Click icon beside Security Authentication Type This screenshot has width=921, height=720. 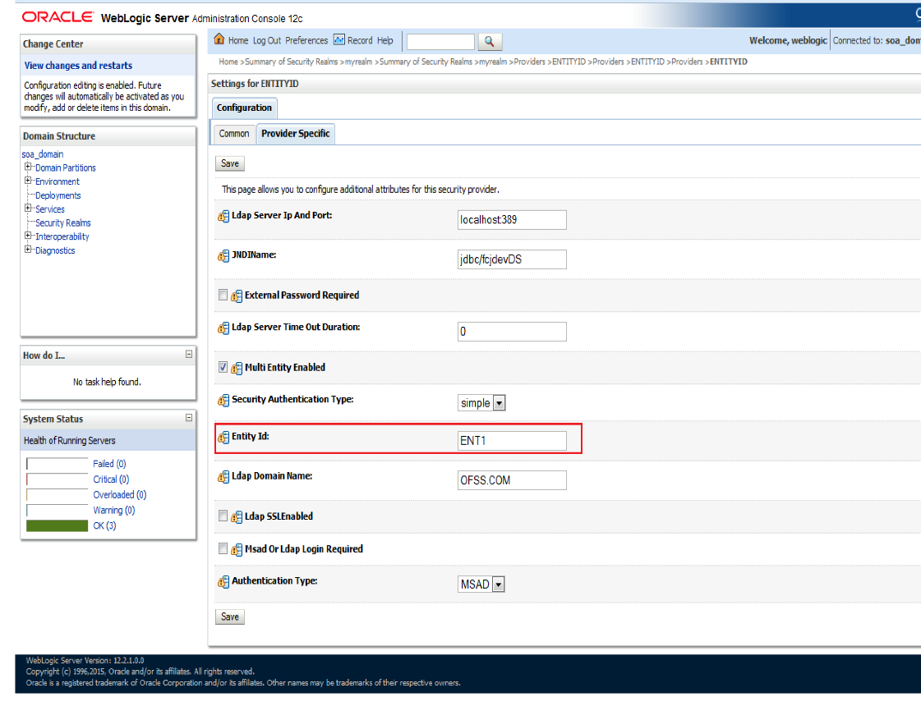click(223, 400)
